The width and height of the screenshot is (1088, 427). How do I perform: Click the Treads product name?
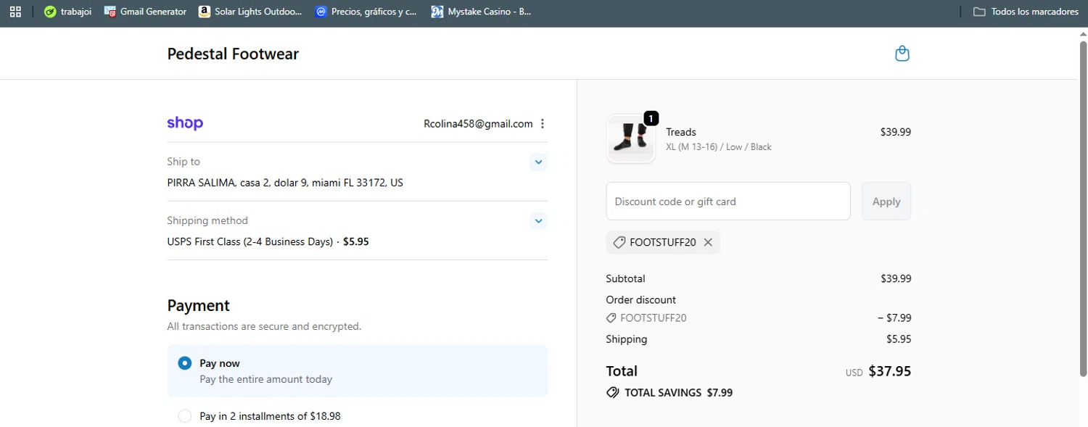pos(681,132)
